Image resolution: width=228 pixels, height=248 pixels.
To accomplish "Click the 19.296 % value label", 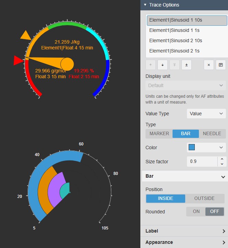I will pyautogui.click(x=84, y=71).
